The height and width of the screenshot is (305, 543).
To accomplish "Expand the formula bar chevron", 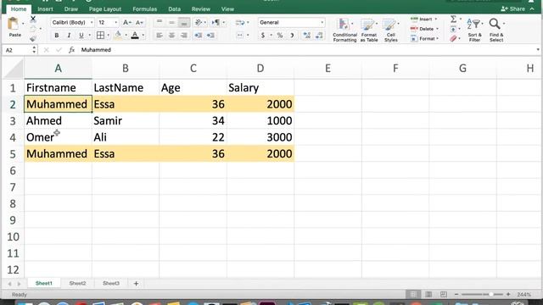I will pos(538,50).
